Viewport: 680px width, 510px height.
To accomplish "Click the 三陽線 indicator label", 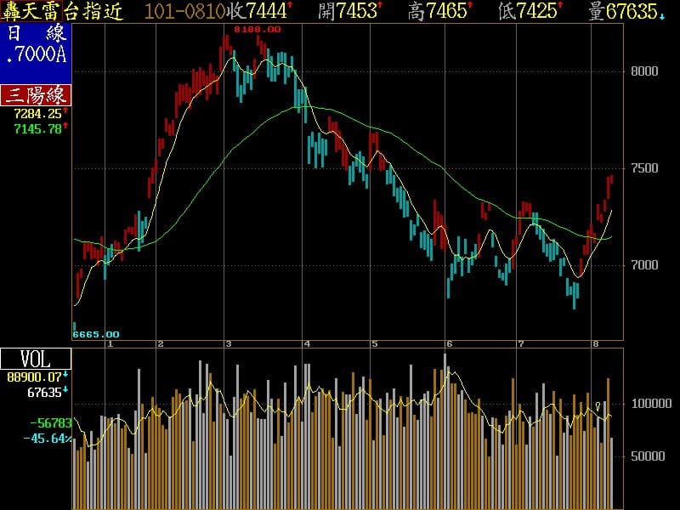I will (x=36, y=95).
